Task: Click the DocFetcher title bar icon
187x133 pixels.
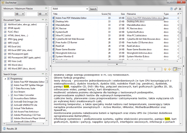Action: click(3, 3)
